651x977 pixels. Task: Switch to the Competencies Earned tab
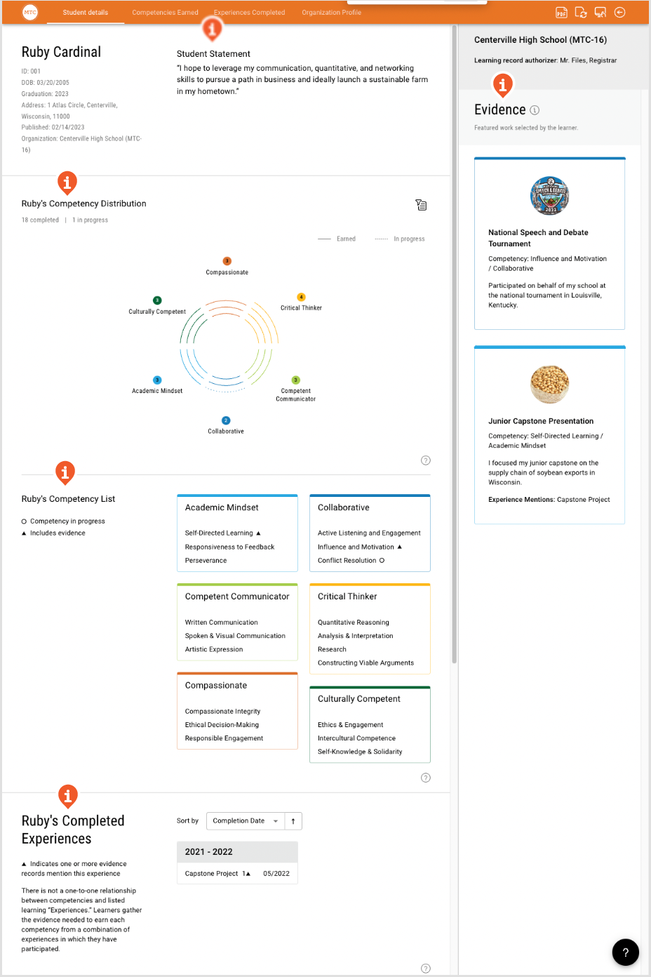(165, 13)
